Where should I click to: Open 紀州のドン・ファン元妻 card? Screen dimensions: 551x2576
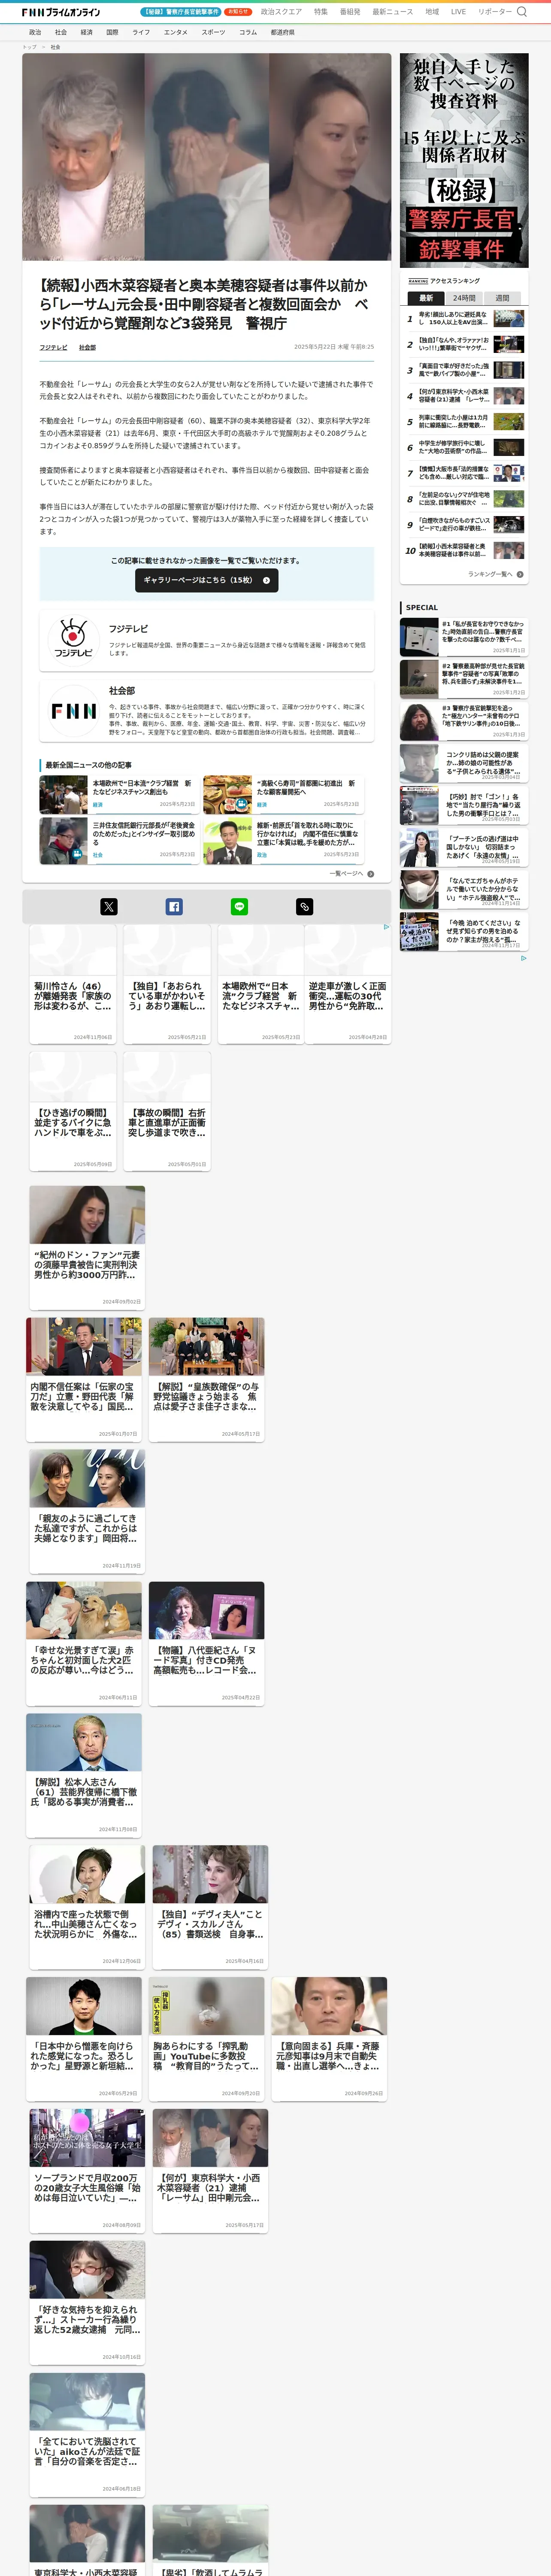[87, 1247]
